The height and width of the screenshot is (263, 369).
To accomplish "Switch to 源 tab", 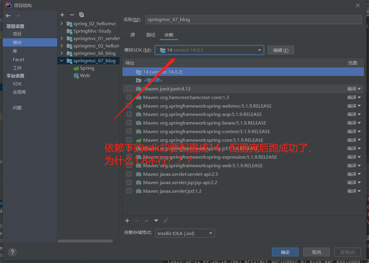I will coord(132,35).
